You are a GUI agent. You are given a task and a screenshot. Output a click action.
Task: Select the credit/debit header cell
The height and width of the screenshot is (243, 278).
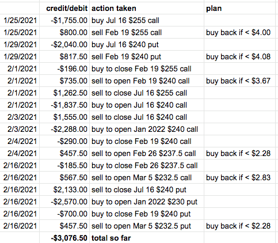coord(64,8)
